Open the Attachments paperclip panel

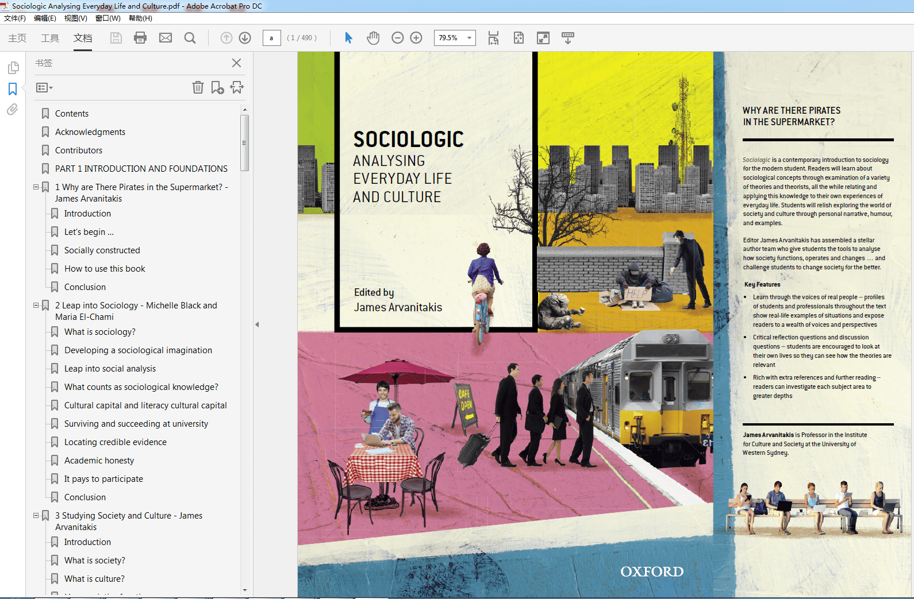point(13,109)
